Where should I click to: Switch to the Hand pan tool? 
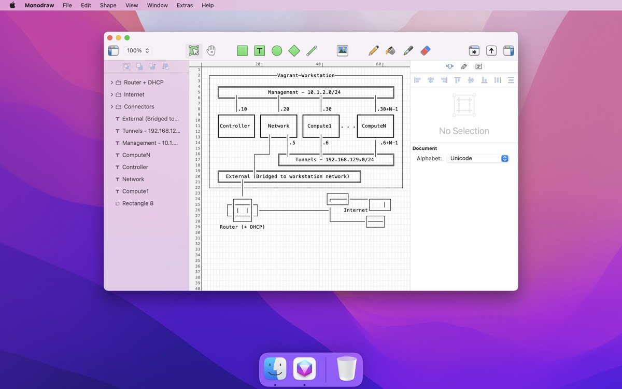coord(211,51)
